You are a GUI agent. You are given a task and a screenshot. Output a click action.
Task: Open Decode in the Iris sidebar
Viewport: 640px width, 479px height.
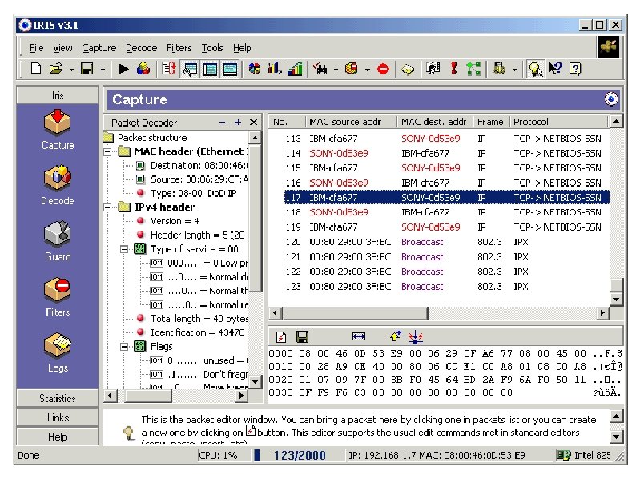click(x=58, y=185)
